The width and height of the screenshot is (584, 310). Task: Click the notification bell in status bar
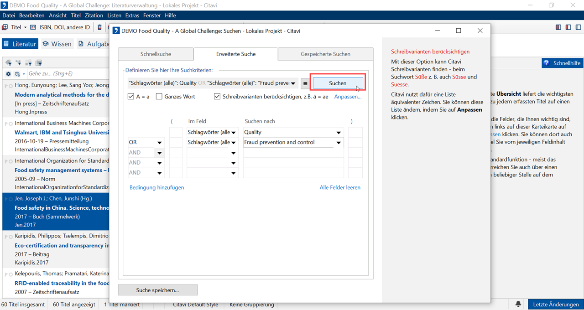click(518, 304)
